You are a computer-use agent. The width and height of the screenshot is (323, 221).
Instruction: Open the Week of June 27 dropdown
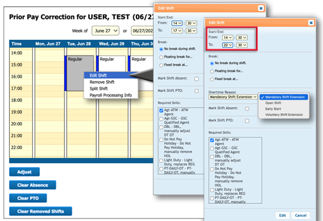click(x=105, y=31)
